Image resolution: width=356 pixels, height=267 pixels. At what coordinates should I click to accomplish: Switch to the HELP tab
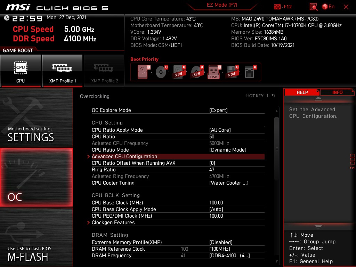302,92
